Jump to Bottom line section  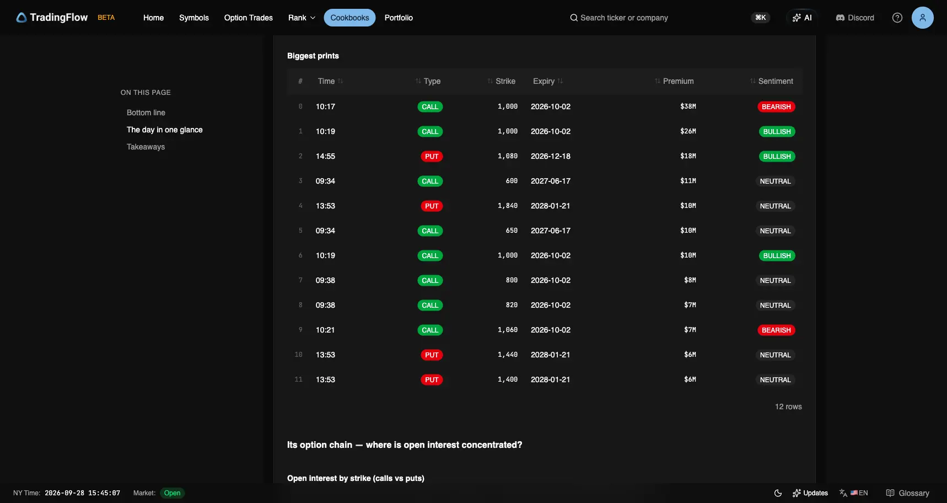[x=146, y=113]
